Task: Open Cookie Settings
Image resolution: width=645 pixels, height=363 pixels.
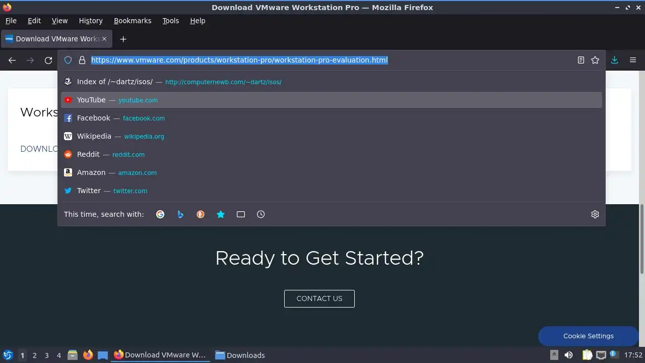Action: 588,336
